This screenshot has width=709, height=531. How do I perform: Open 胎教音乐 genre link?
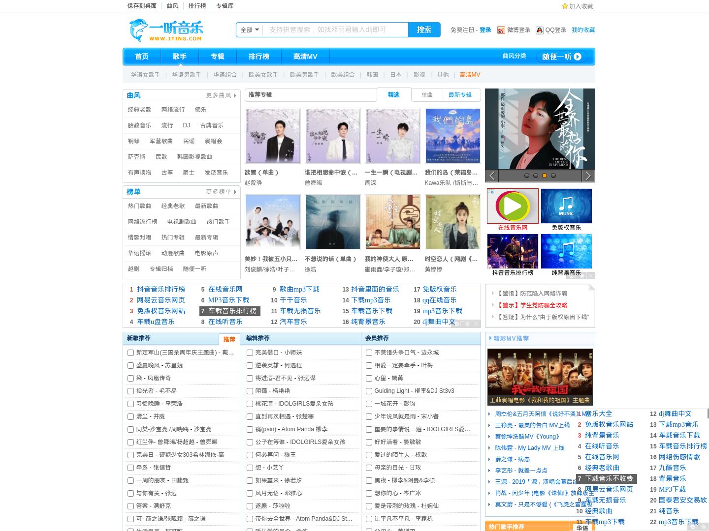pyautogui.click(x=140, y=125)
